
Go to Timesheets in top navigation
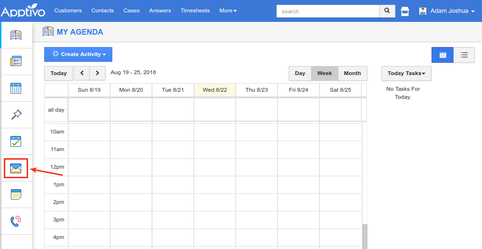click(x=195, y=10)
